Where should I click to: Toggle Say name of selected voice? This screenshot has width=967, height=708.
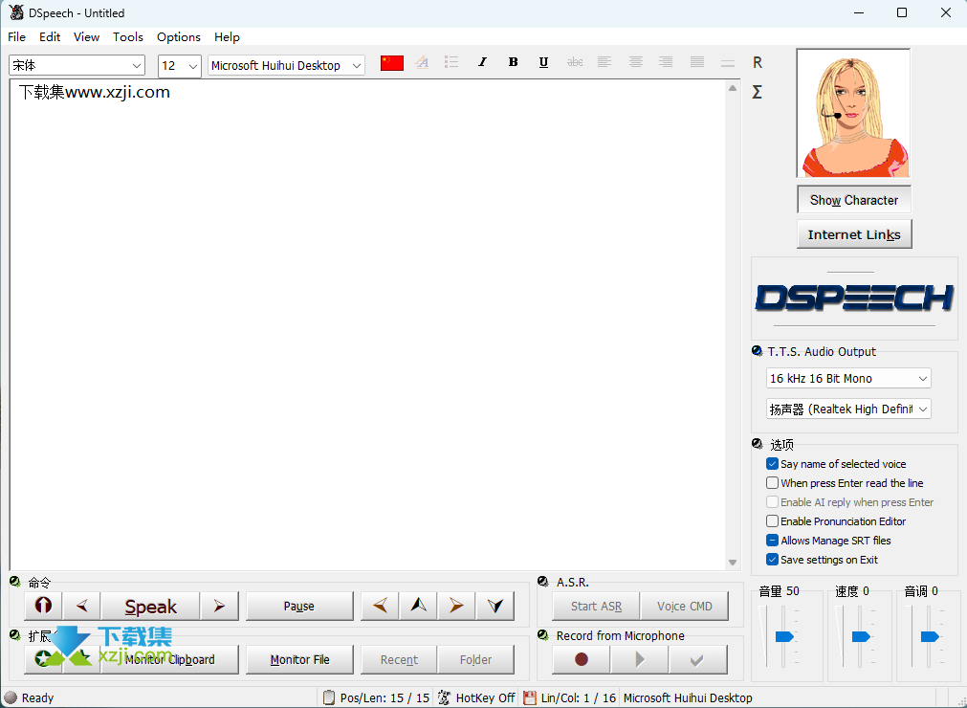point(772,464)
